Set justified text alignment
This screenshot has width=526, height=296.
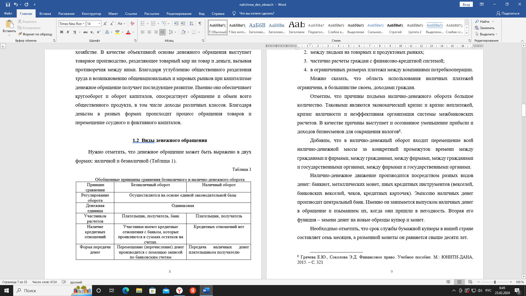162,32
